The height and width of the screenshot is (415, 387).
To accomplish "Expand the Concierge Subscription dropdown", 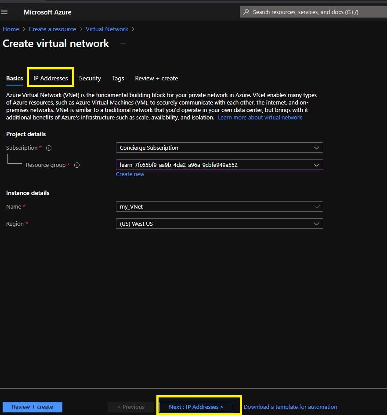I will pyautogui.click(x=220, y=148).
